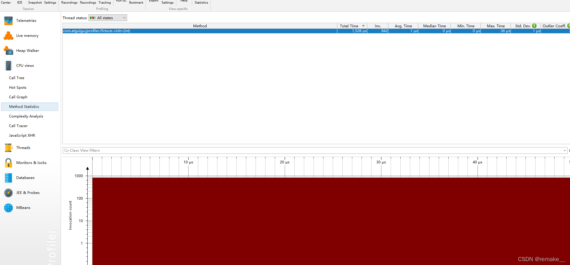570x265 pixels.
Task: Open JavaScript XHR view
Action: pos(22,135)
